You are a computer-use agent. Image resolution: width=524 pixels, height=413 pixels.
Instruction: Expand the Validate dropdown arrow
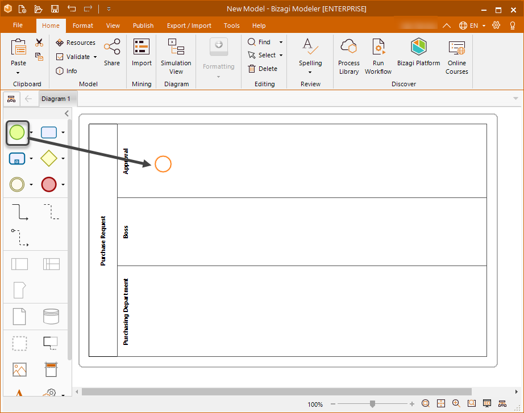pos(95,57)
